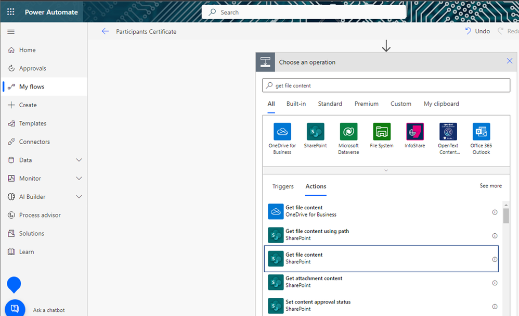Expand the AI Builder section chevron

click(x=79, y=197)
